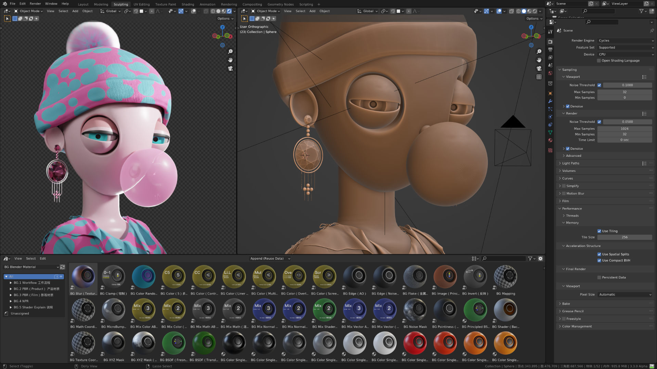Click pan hand icon in right viewport
This screenshot has height=369, width=657.
[x=539, y=60]
